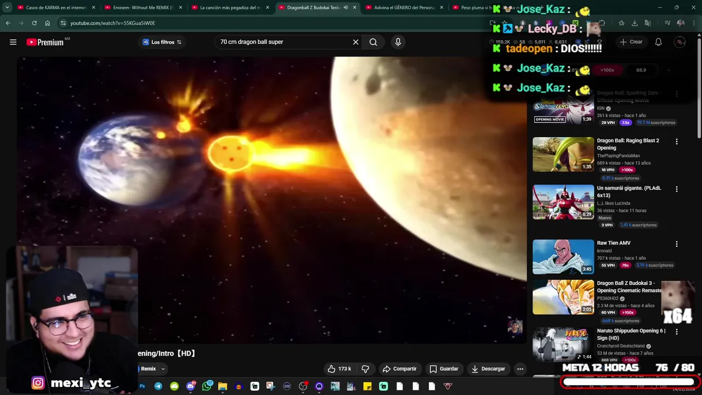
Task: Open Sticky Notes from the taskbar
Action: [x=367, y=386]
